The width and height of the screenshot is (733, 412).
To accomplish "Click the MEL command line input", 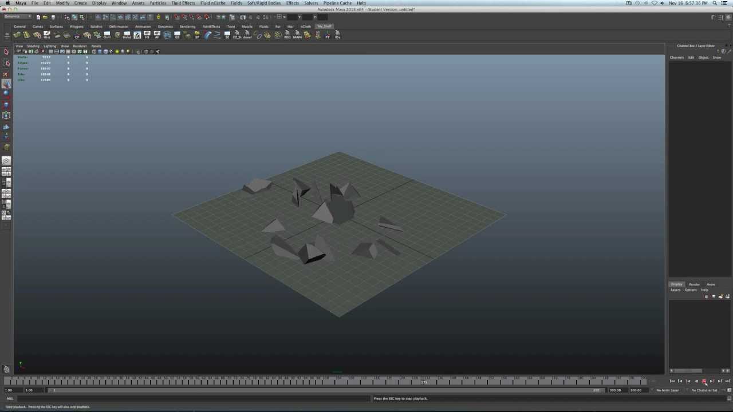I will point(193,398).
